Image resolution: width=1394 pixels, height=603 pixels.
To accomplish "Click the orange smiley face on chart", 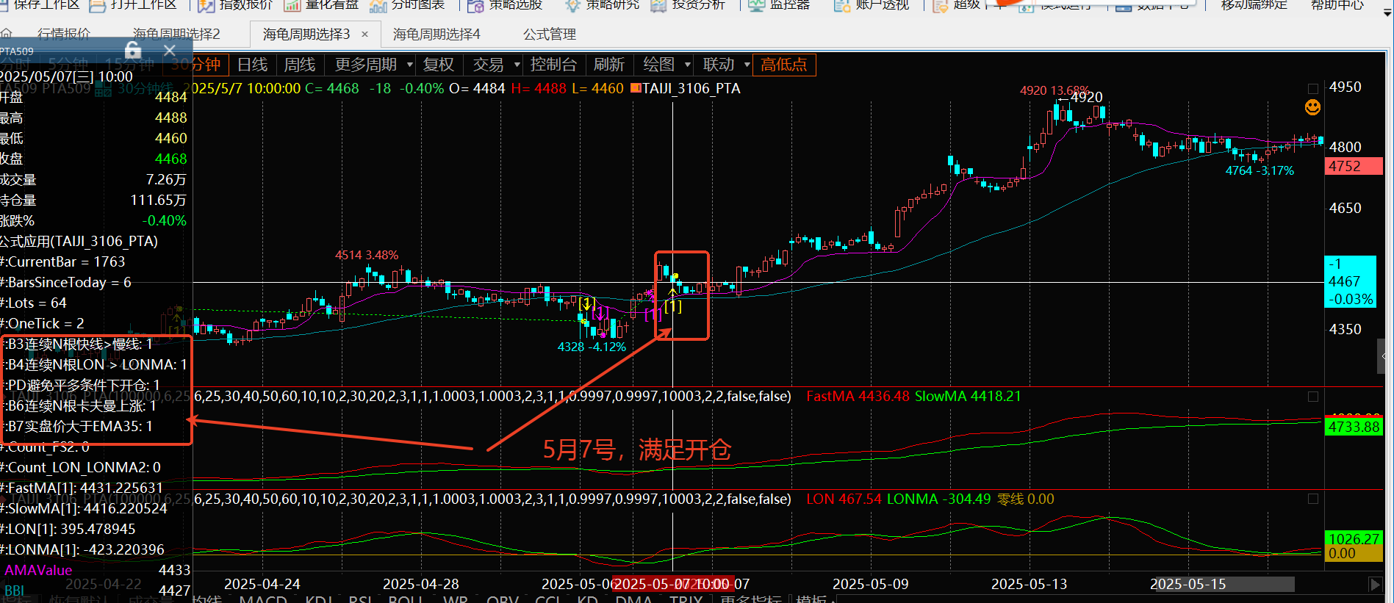I will tap(1312, 107).
